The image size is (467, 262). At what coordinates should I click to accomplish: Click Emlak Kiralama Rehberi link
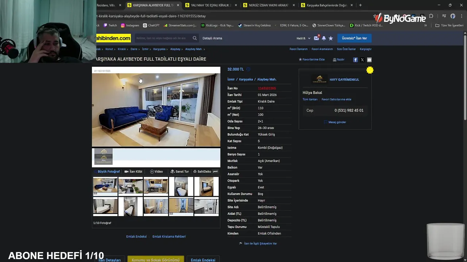[169, 237]
